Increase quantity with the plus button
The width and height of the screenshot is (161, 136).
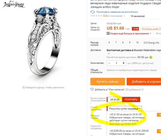click(x=124, y=63)
